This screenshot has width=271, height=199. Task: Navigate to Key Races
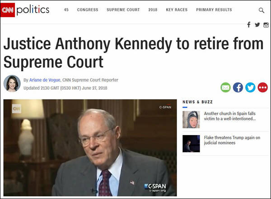[x=176, y=10]
